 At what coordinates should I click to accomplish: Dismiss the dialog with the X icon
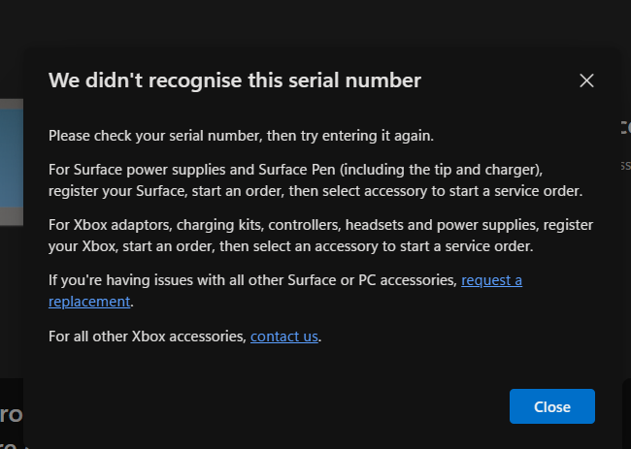[586, 80]
